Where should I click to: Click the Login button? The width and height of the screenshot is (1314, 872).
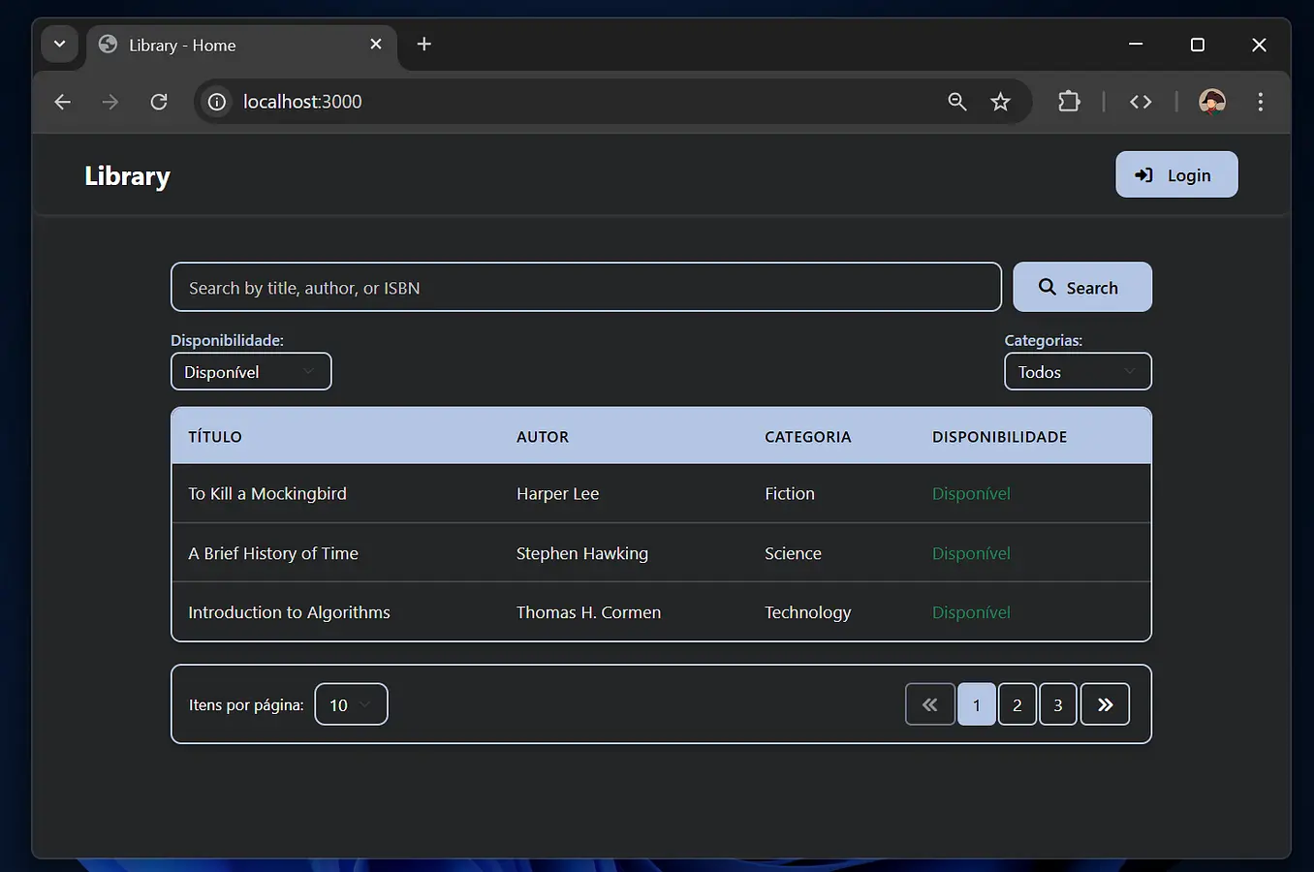(x=1175, y=175)
